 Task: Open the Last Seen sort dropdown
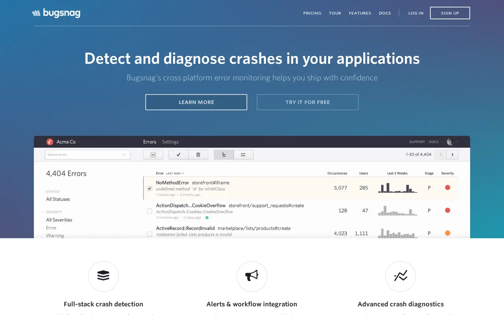[x=175, y=173]
